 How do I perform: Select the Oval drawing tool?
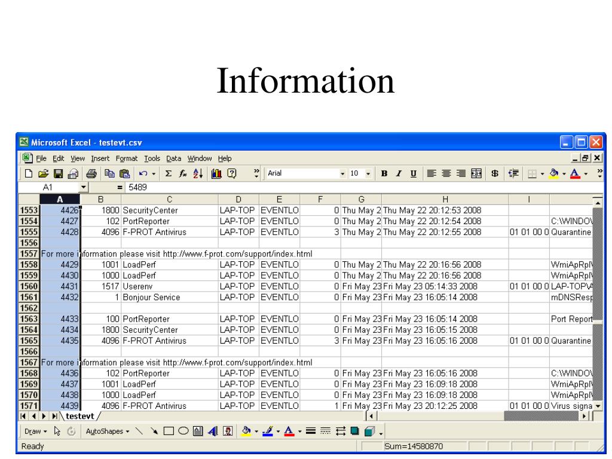pos(183,432)
